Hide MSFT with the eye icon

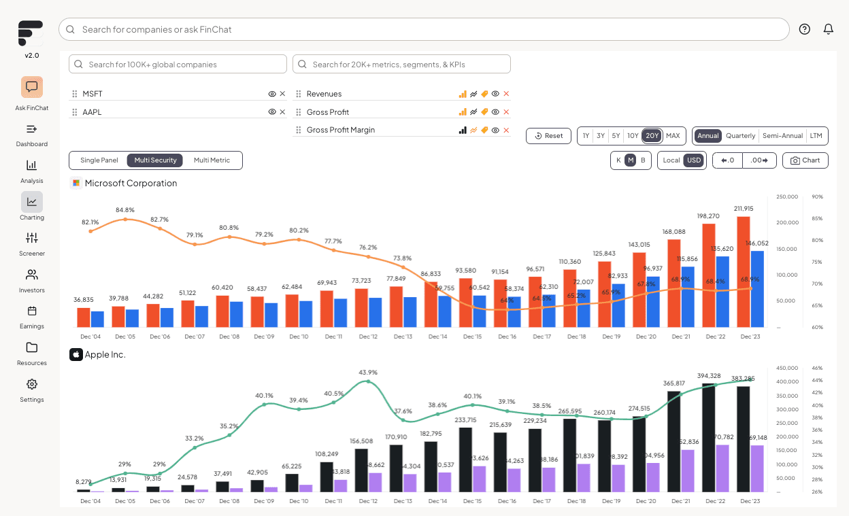272,94
